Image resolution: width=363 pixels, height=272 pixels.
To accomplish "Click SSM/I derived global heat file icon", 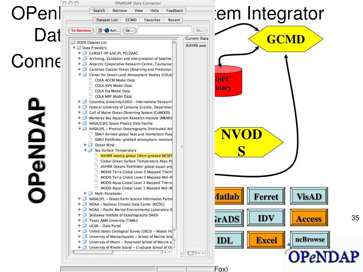I will [x=90, y=134].
